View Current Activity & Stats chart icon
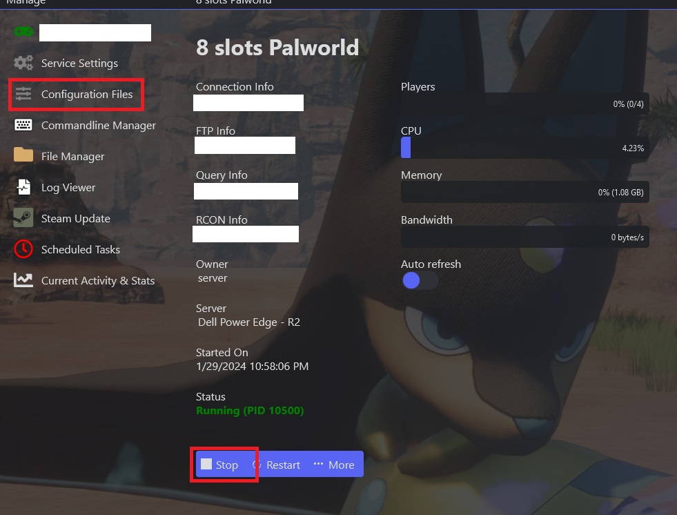 point(23,280)
